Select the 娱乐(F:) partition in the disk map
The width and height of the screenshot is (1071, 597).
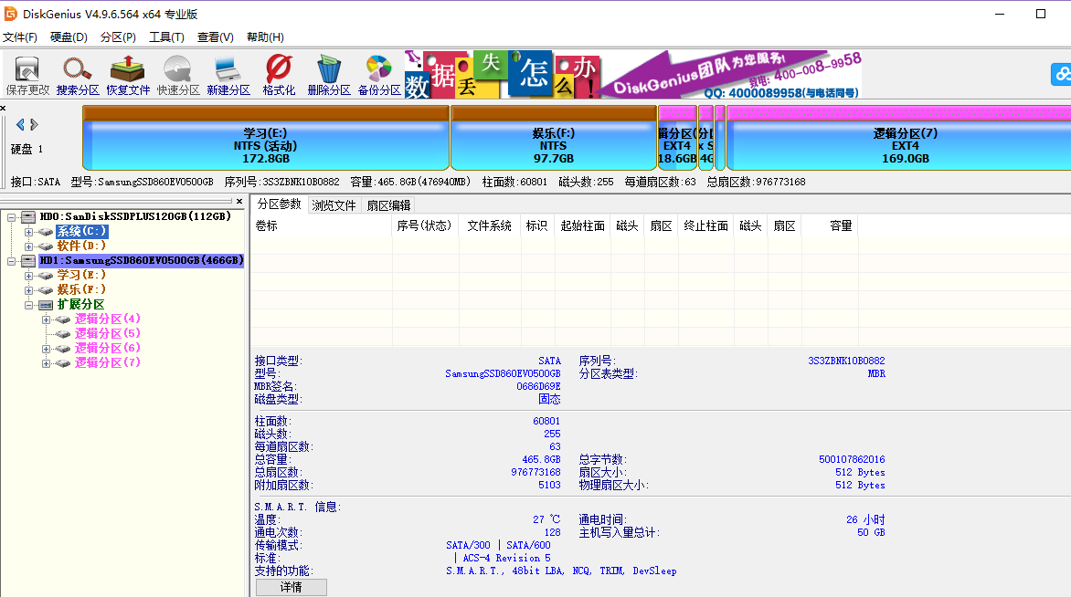[x=552, y=138]
